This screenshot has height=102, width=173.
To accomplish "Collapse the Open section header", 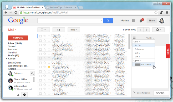I will pos(137,61).
